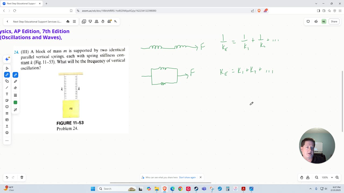The height and width of the screenshot is (193, 344).
Task: Click the browser address bar URL
Action: 119,11
